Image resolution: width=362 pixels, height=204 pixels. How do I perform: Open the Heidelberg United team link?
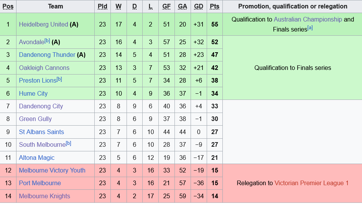coord(43,24)
